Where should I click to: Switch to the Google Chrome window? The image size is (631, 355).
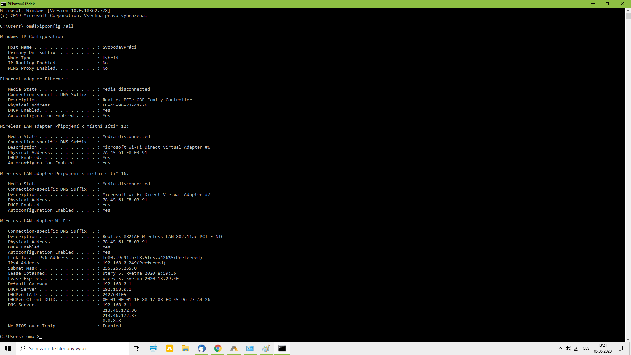(218, 348)
